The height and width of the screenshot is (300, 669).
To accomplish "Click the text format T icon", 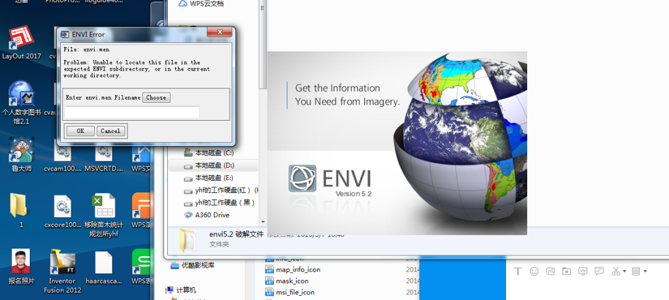I will pos(518,271).
